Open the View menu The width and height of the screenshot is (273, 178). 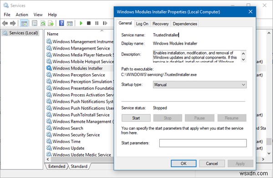[x=38, y=15]
